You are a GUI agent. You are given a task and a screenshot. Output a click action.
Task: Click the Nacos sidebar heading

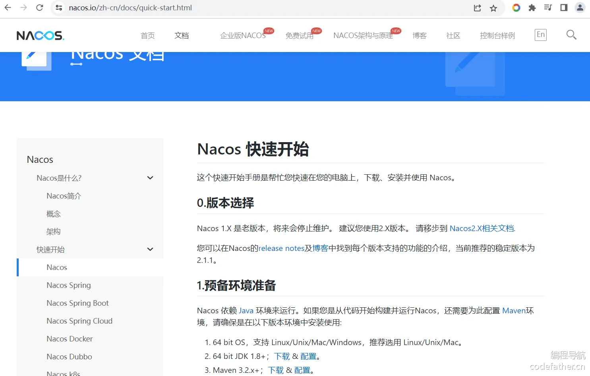(x=40, y=160)
